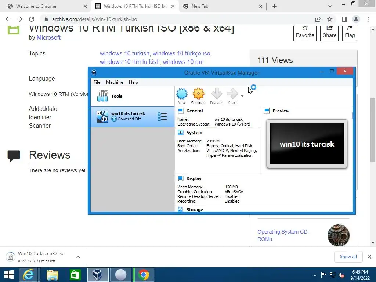Click the gears collection thumbnail
This screenshot has width=376, height=282.
pos(339,235)
